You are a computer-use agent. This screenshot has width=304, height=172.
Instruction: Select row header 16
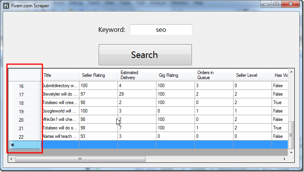coord(24,86)
